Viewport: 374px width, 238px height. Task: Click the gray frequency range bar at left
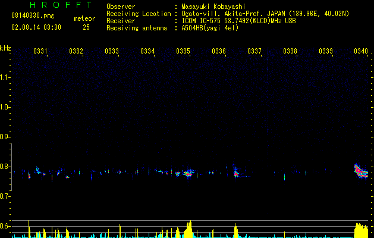tap(11, 167)
